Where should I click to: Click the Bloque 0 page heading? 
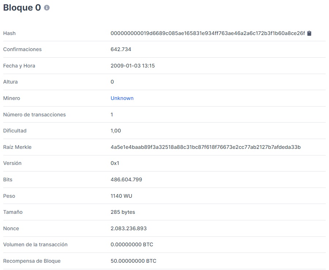22,8
